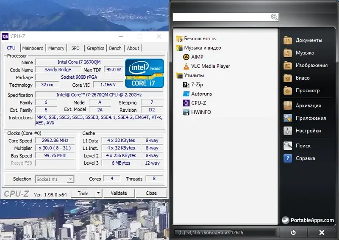Open the Документы folder icon
This screenshot has width=339, height=240.
pos(288,40)
